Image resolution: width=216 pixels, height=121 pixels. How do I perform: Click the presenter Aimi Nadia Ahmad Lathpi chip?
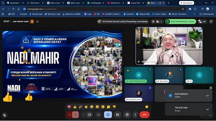(123, 22)
